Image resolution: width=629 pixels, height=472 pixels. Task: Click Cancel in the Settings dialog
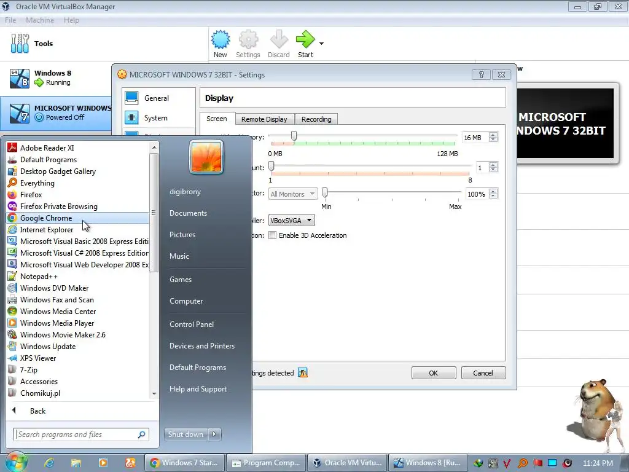pos(483,373)
